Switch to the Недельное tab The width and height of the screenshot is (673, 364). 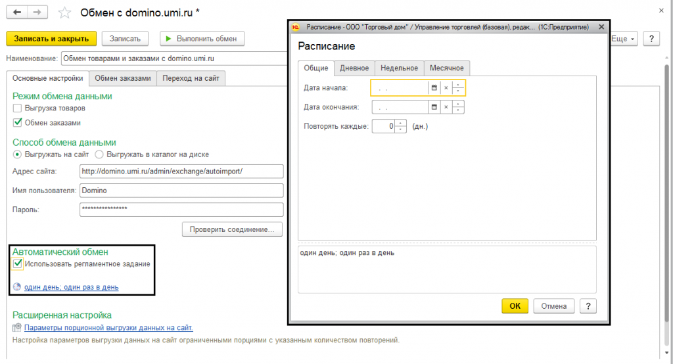[399, 68]
